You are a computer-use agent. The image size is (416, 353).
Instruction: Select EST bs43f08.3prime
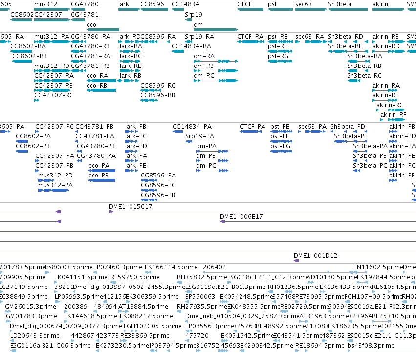pos(381,351)
